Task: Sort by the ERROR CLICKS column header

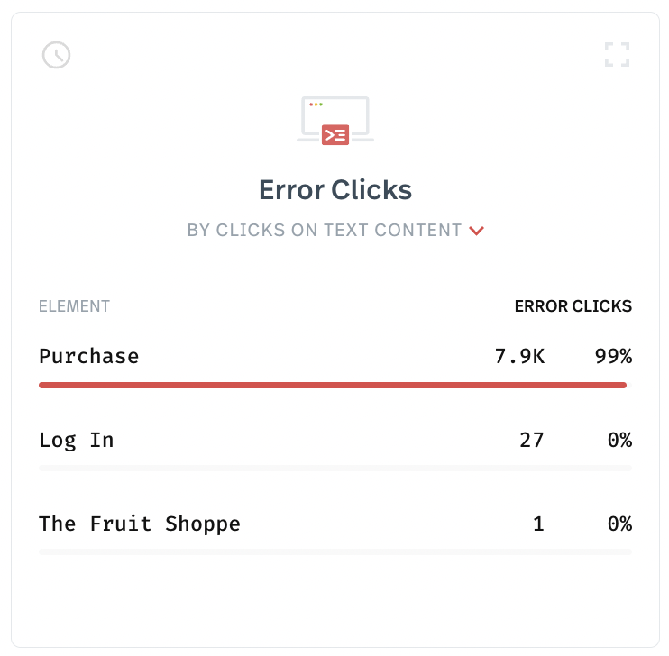Action: point(573,306)
